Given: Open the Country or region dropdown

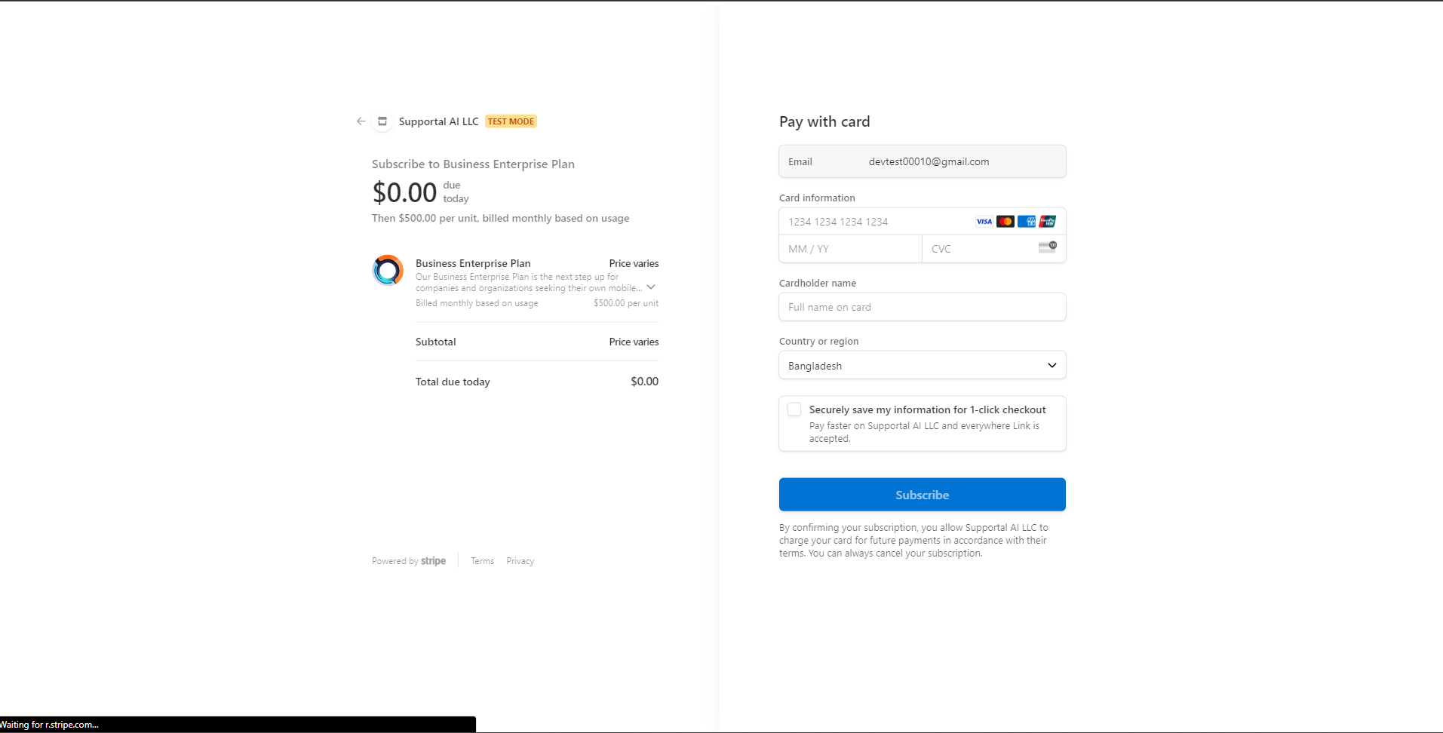Looking at the screenshot, I should tap(922, 366).
